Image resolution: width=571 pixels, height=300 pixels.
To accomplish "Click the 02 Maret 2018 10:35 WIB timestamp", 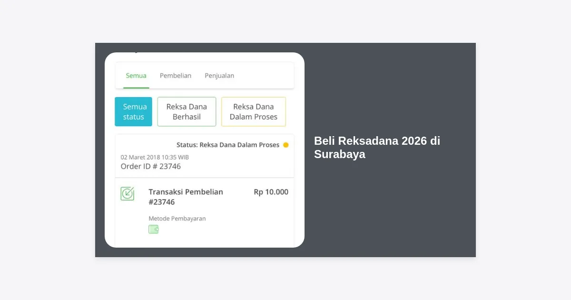I will (x=155, y=157).
